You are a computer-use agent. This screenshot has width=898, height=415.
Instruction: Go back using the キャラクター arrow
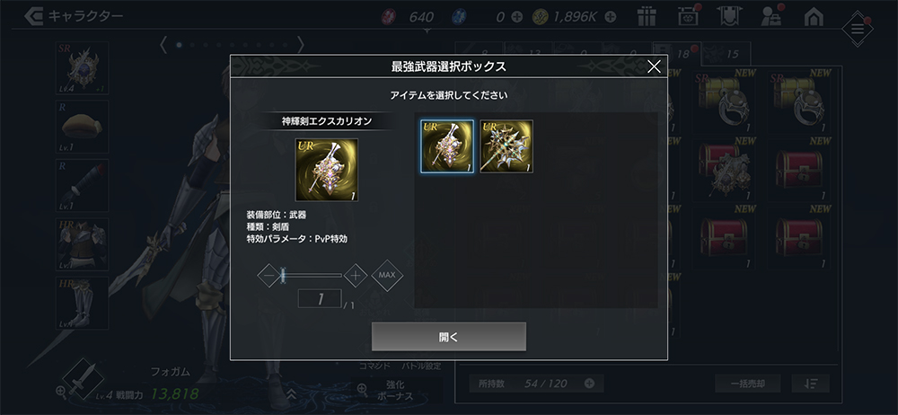[x=34, y=16]
